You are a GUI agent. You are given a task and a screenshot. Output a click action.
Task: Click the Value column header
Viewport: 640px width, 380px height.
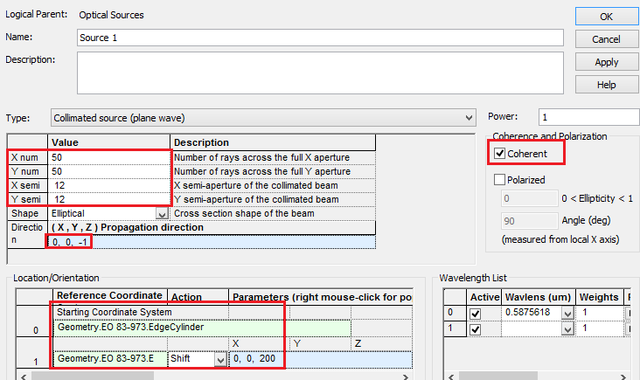coord(108,142)
